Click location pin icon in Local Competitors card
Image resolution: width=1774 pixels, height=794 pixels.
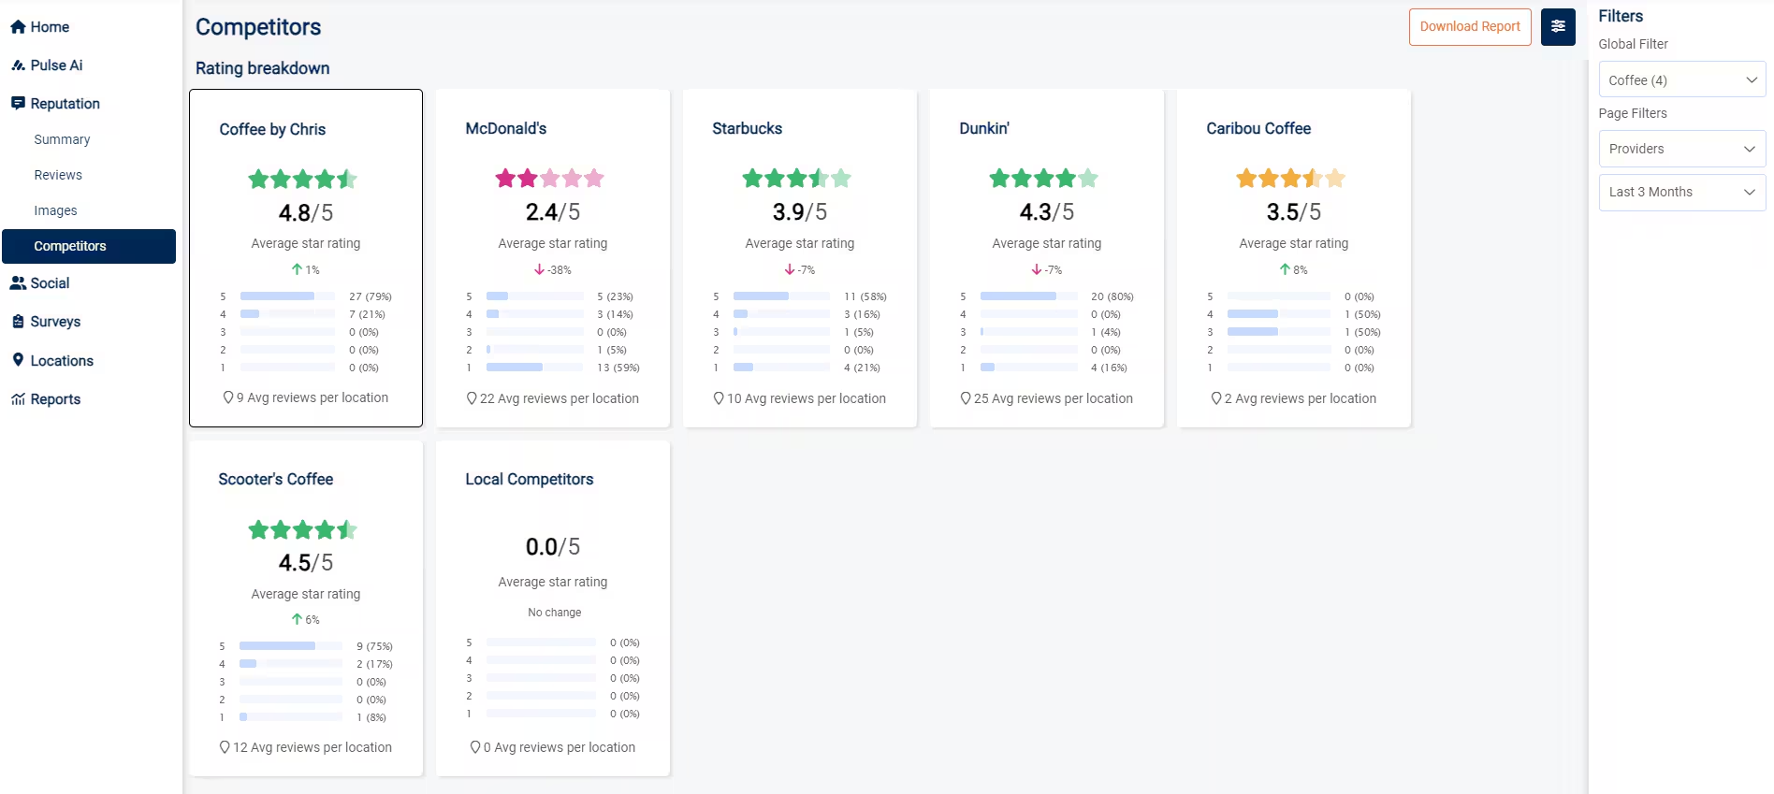tap(475, 747)
